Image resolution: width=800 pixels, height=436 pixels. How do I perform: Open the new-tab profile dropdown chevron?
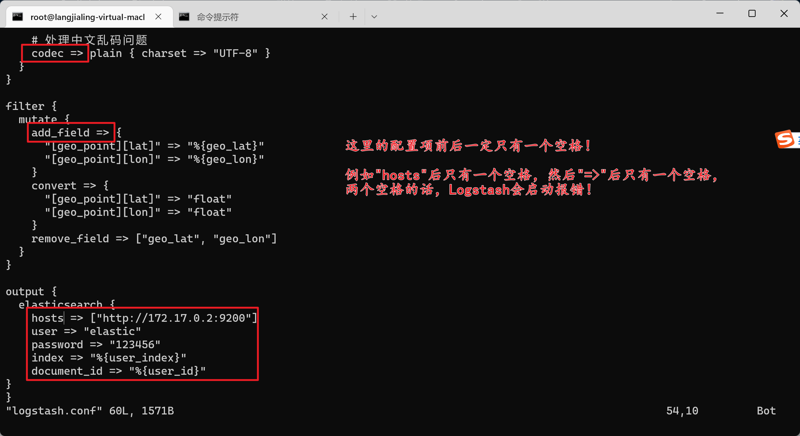click(x=374, y=16)
